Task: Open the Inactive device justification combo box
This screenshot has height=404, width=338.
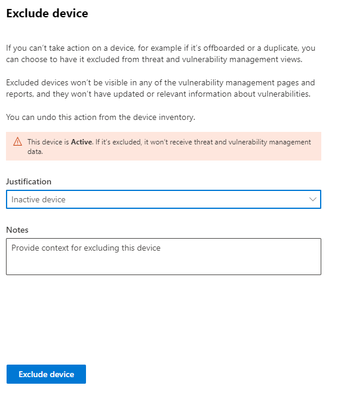Action: point(164,199)
